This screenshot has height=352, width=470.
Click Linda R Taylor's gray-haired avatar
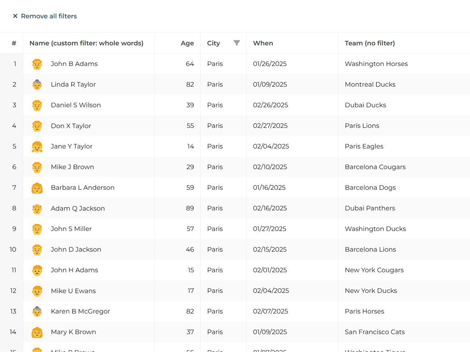(x=37, y=85)
